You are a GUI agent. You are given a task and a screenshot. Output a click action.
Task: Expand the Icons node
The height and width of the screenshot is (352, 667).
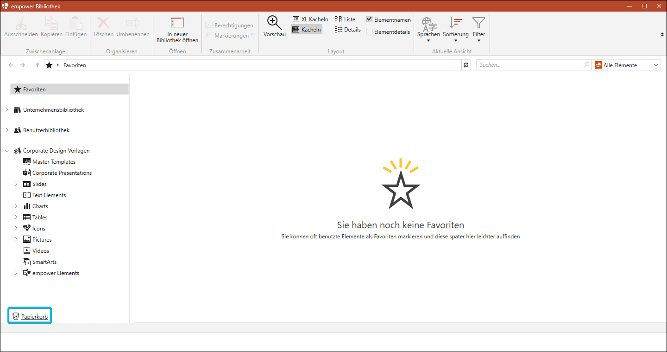coord(16,229)
